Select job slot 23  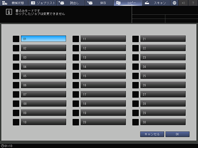[x=163, y=57]
